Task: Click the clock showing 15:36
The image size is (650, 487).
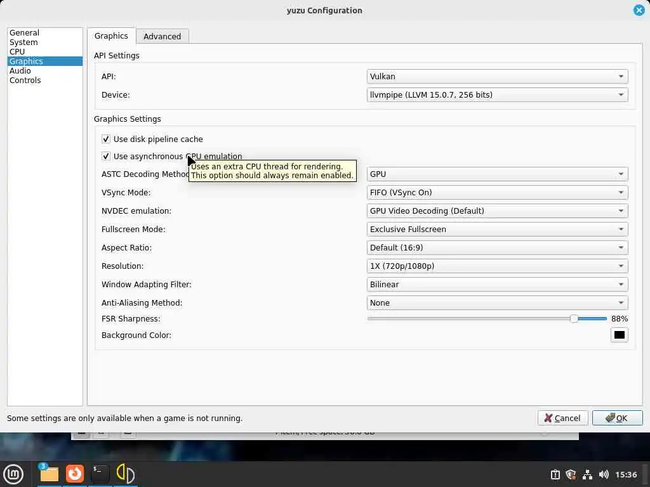Action: [x=626, y=474]
